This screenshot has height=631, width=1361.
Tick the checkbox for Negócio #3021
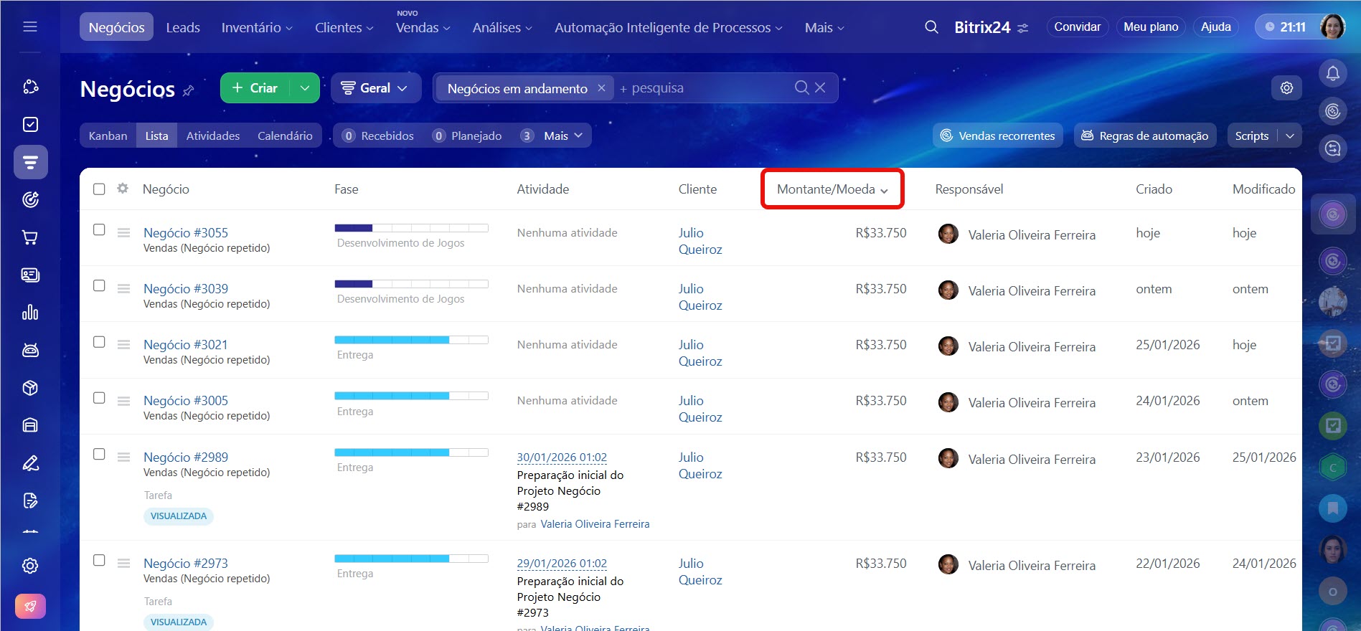coord(99,342)
